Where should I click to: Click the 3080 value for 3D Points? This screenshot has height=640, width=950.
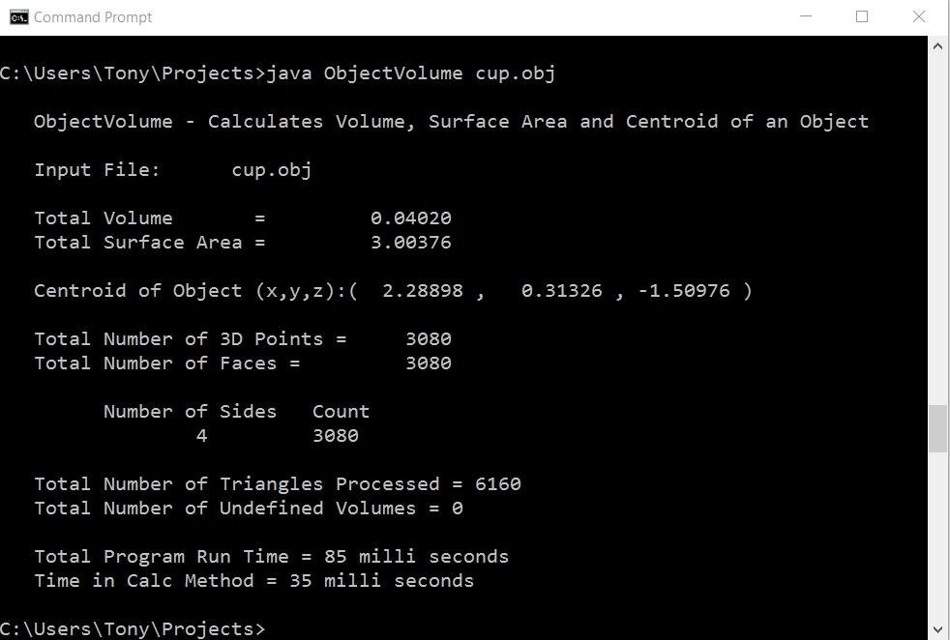429,339
